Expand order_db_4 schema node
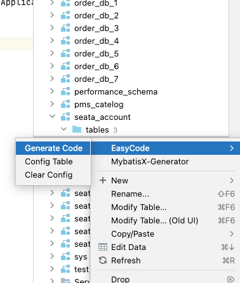This screenshot has height=283, width=240. coord(52,41)
